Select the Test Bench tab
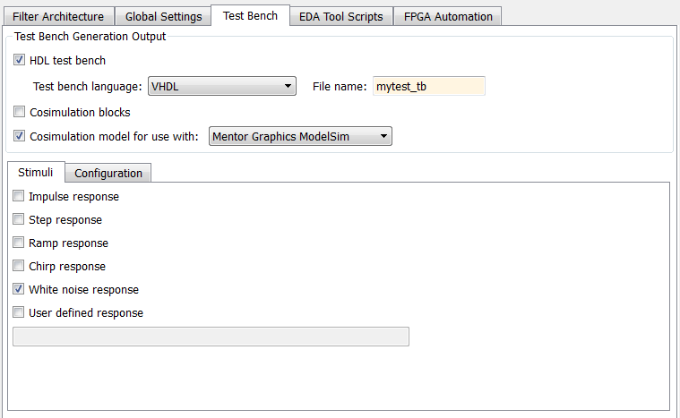 point(250,15)
